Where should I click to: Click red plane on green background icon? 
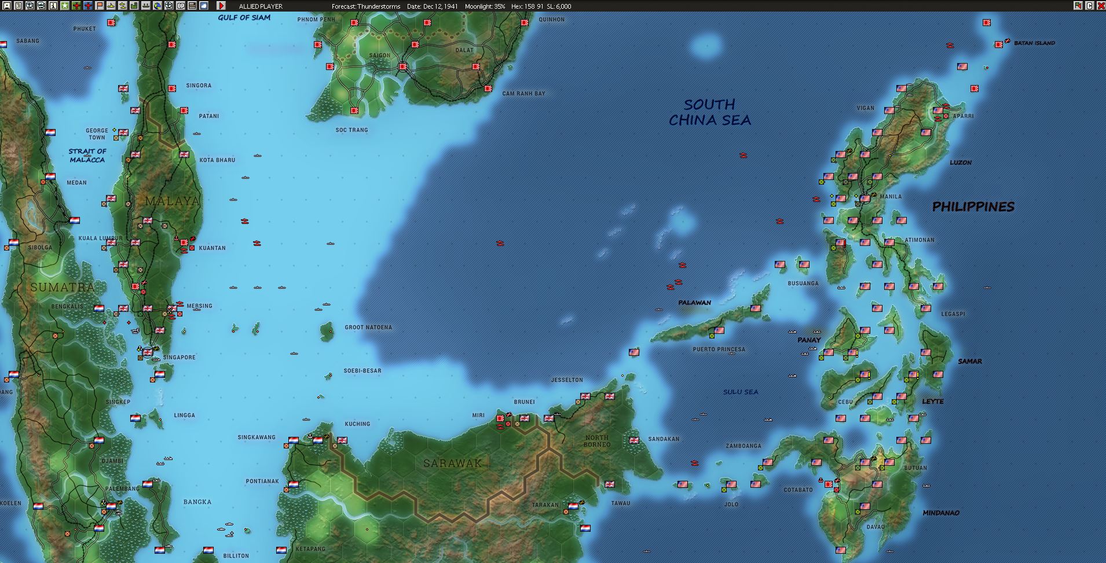pos(76,6)
